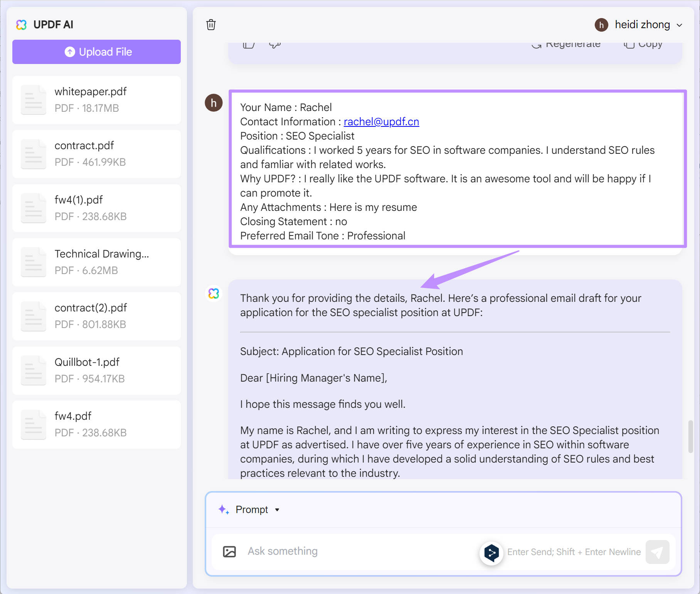Image resolution: width=700 pixels, height=594 pixels.
Task: Open the rachel@updf.cn email link
Action: tap(381, 122)
